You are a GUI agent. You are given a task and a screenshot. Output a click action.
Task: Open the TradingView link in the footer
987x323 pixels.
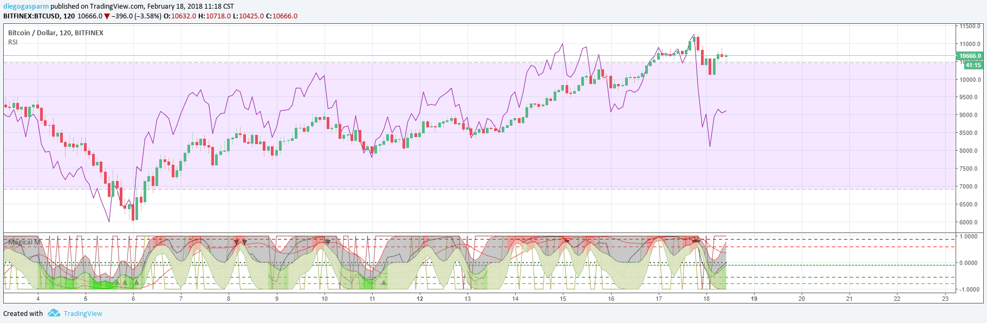point(83,313)
